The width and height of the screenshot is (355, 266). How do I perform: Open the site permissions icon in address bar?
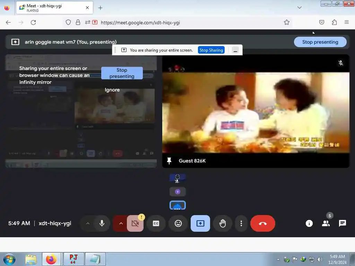click(x=87, y=23)
